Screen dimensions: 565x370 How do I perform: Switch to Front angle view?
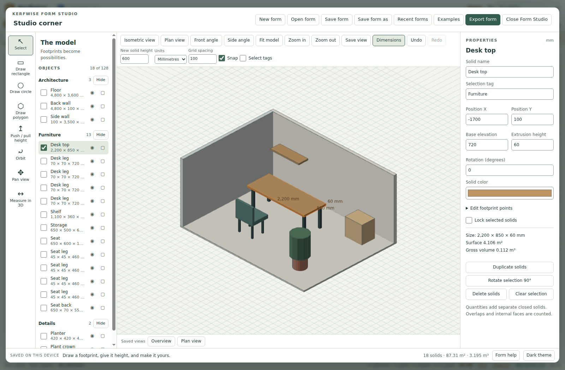coord(206,40)
